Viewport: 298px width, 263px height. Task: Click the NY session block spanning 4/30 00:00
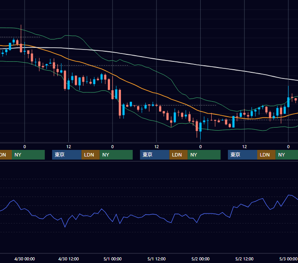[28, 155]
